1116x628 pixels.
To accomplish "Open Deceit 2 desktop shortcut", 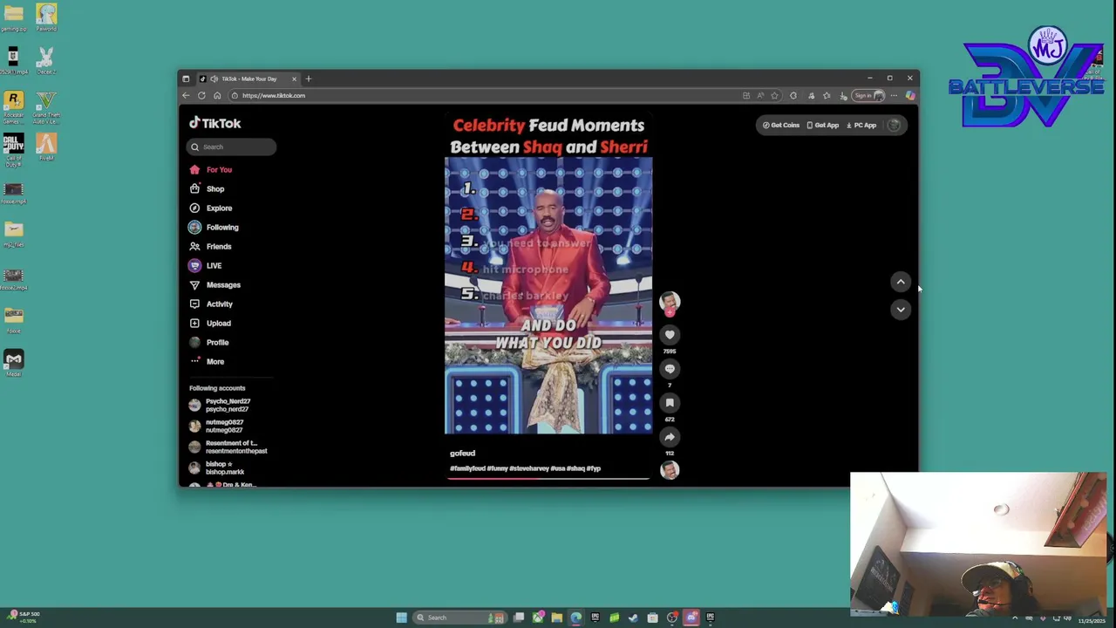I will 46,62.
